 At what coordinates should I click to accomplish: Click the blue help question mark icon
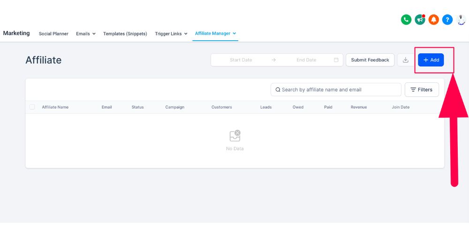[x=447, y=20]
